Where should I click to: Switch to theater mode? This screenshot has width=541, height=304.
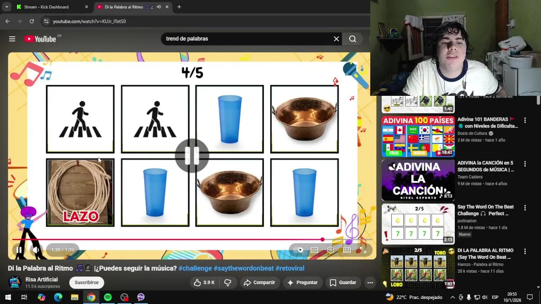click(x=347, y=250)
